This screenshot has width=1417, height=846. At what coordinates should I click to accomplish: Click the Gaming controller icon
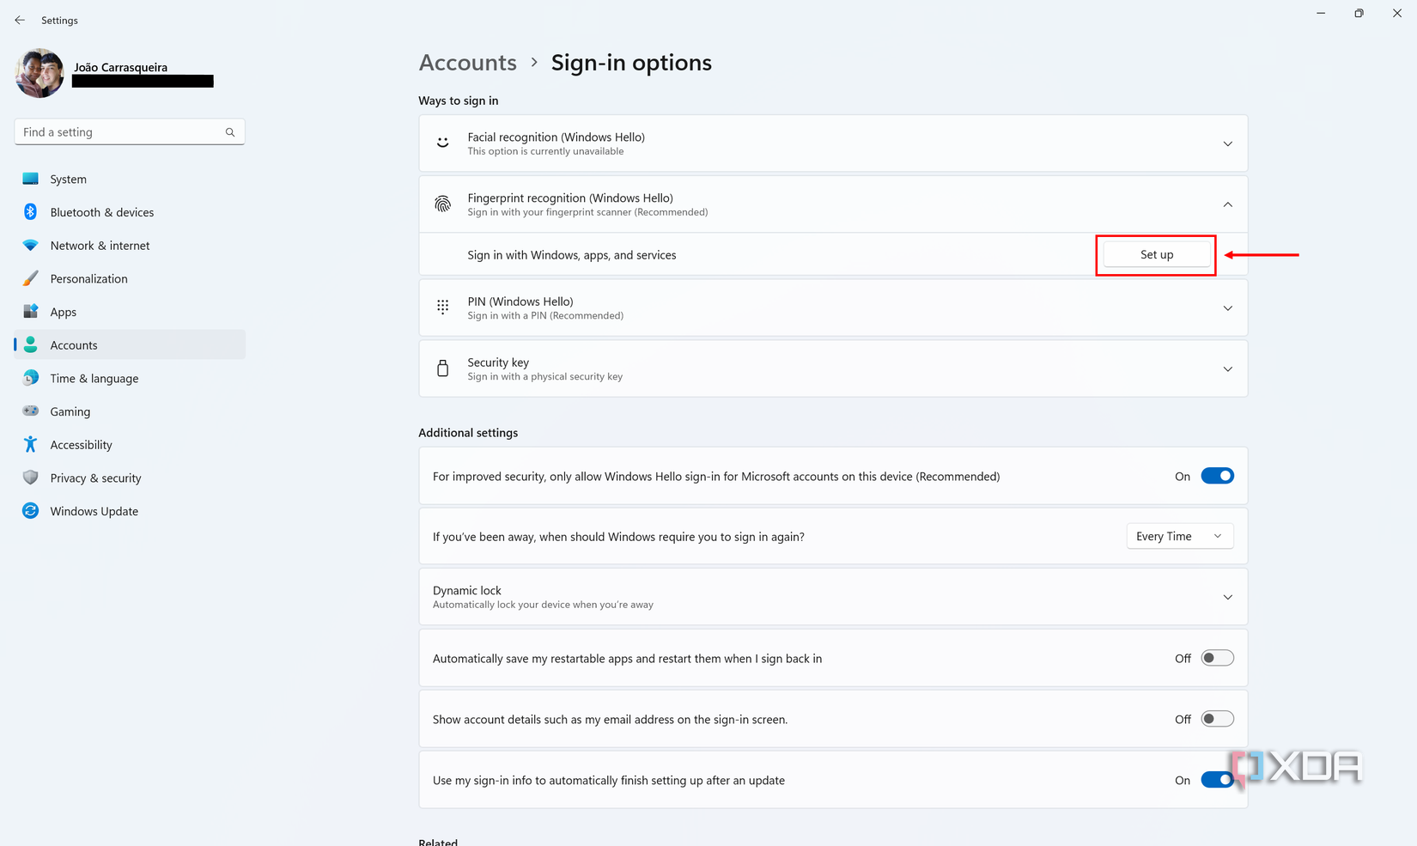(30, 411)
